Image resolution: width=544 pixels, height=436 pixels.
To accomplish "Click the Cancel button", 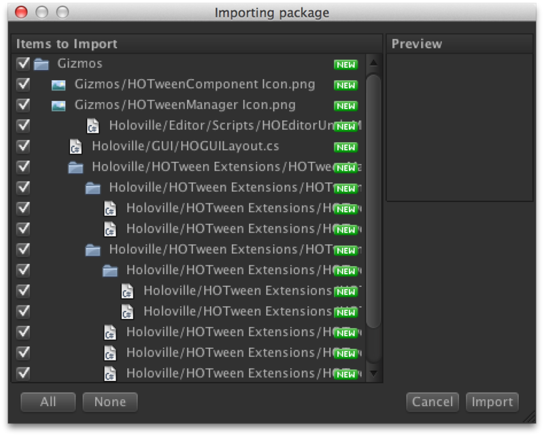I will 432,402.
